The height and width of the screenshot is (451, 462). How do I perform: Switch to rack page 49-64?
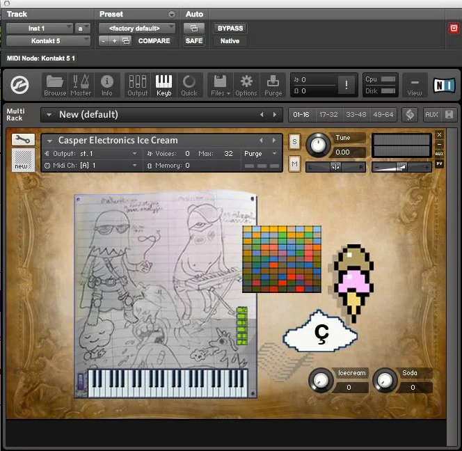(383, 115)
